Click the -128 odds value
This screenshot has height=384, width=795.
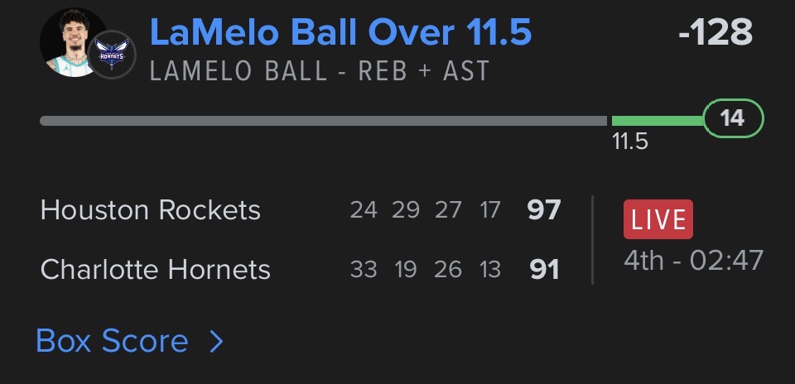click(715, 33)
